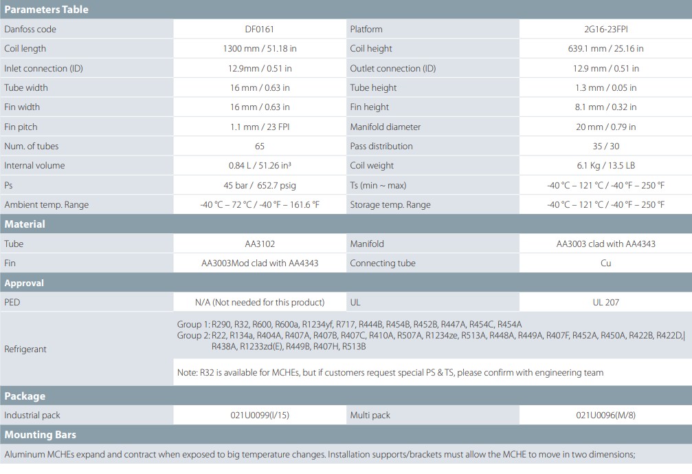692x474 pixels.
Task: Click the Tube material value AA3102
Action: point(260,244)
